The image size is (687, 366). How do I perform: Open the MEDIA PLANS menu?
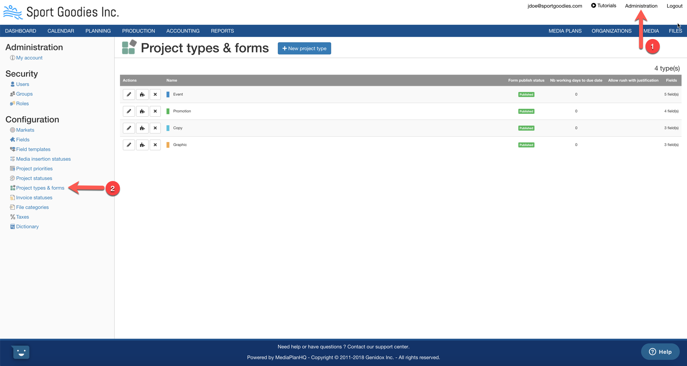pos(565,31)
